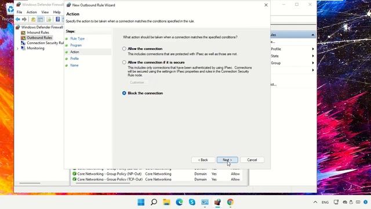Expand the View submenu arrow below Group
Image resolution: width=371 pixels, height=209 pixels.
click(x=313, y=70)
